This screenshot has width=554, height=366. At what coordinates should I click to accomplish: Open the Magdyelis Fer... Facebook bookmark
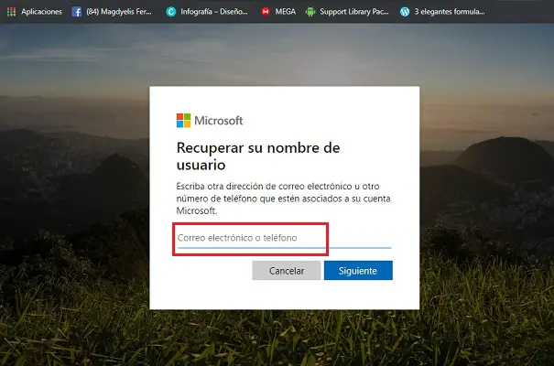[119, 12]
